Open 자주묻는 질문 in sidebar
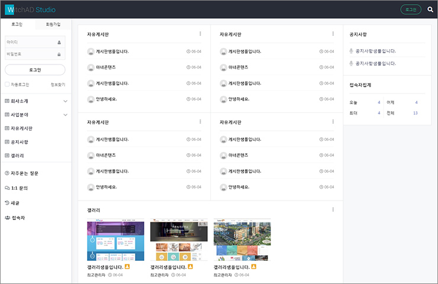438x284 pixels. point(24,173)
